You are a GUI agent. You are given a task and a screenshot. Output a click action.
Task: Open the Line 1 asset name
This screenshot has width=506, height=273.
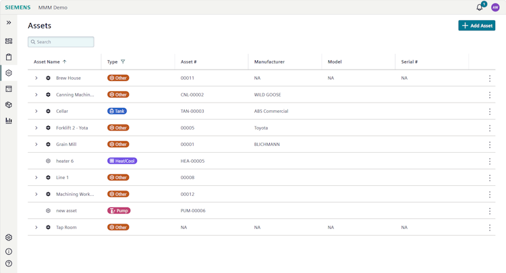coord(62,177)
